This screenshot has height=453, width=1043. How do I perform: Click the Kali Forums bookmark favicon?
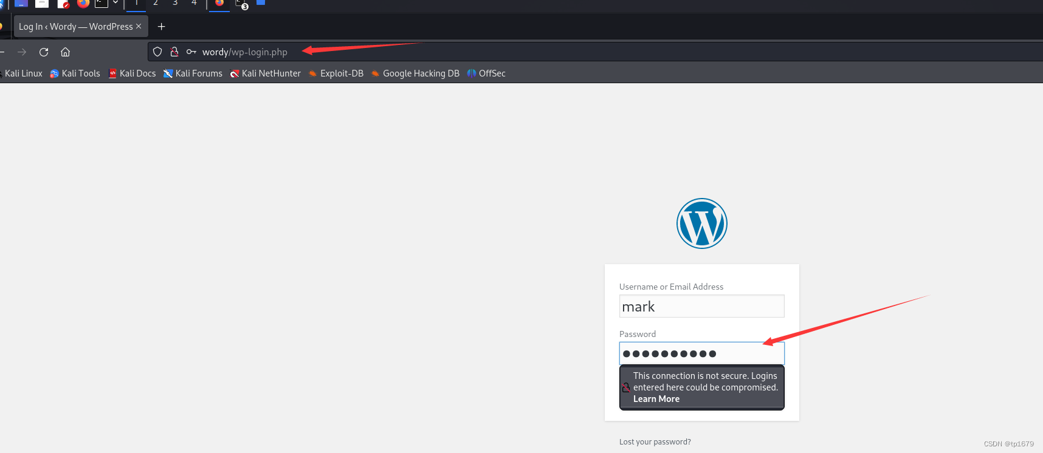tap(168, 73)
